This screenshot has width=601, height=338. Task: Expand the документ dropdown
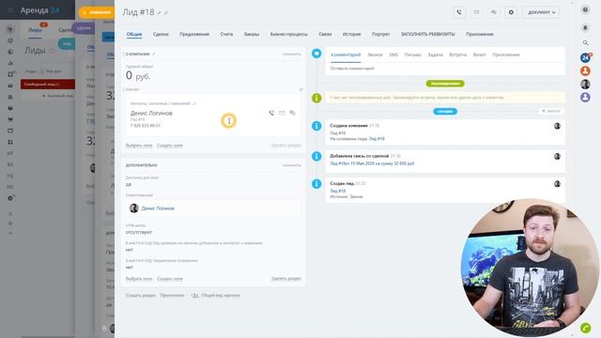pos(541,12)
